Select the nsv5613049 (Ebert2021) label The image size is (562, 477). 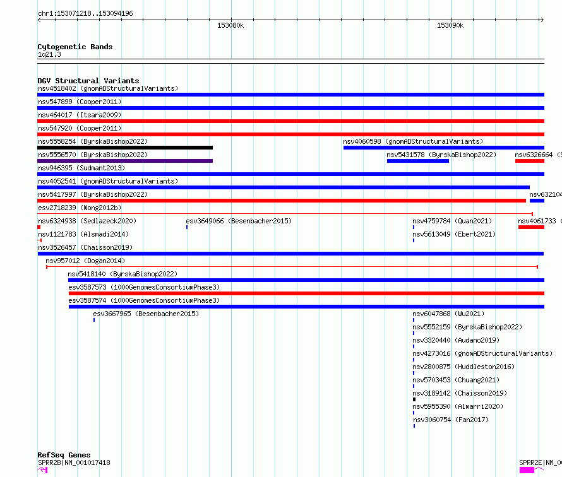coord(454,234)
